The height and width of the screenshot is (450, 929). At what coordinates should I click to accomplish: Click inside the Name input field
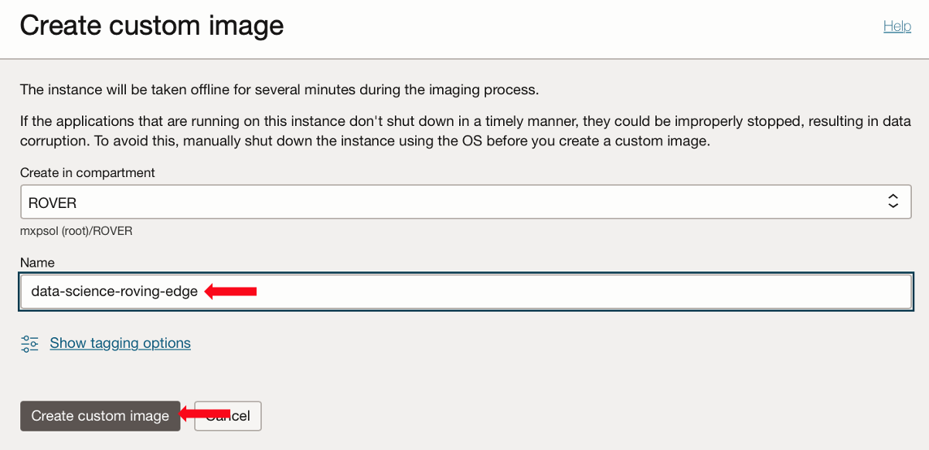(464, 291)
